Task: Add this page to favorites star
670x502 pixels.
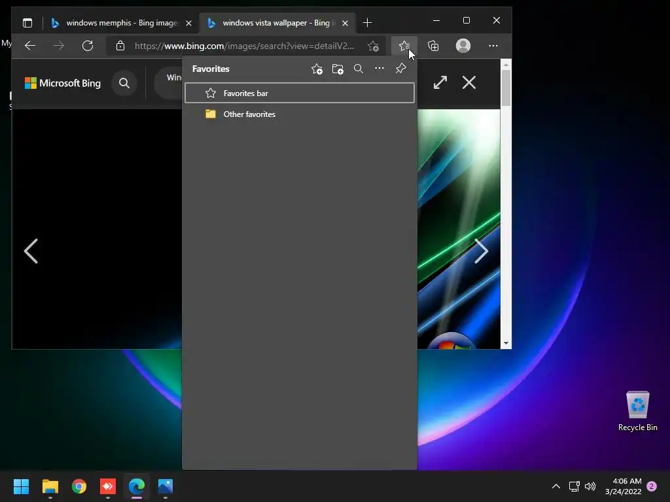Action: 373,46
